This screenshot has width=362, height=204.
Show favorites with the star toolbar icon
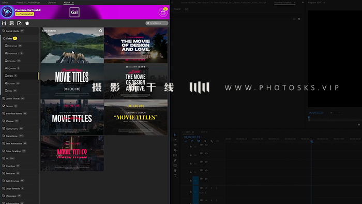27,23
